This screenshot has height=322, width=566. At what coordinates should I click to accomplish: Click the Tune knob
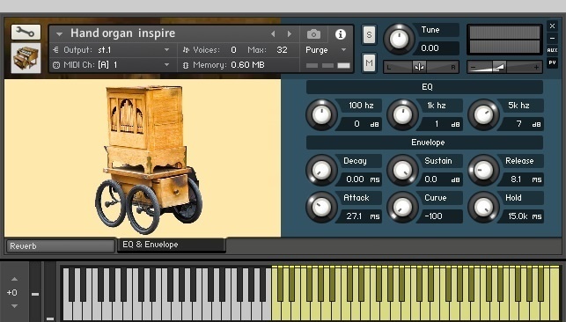click(x=399, y=39)
